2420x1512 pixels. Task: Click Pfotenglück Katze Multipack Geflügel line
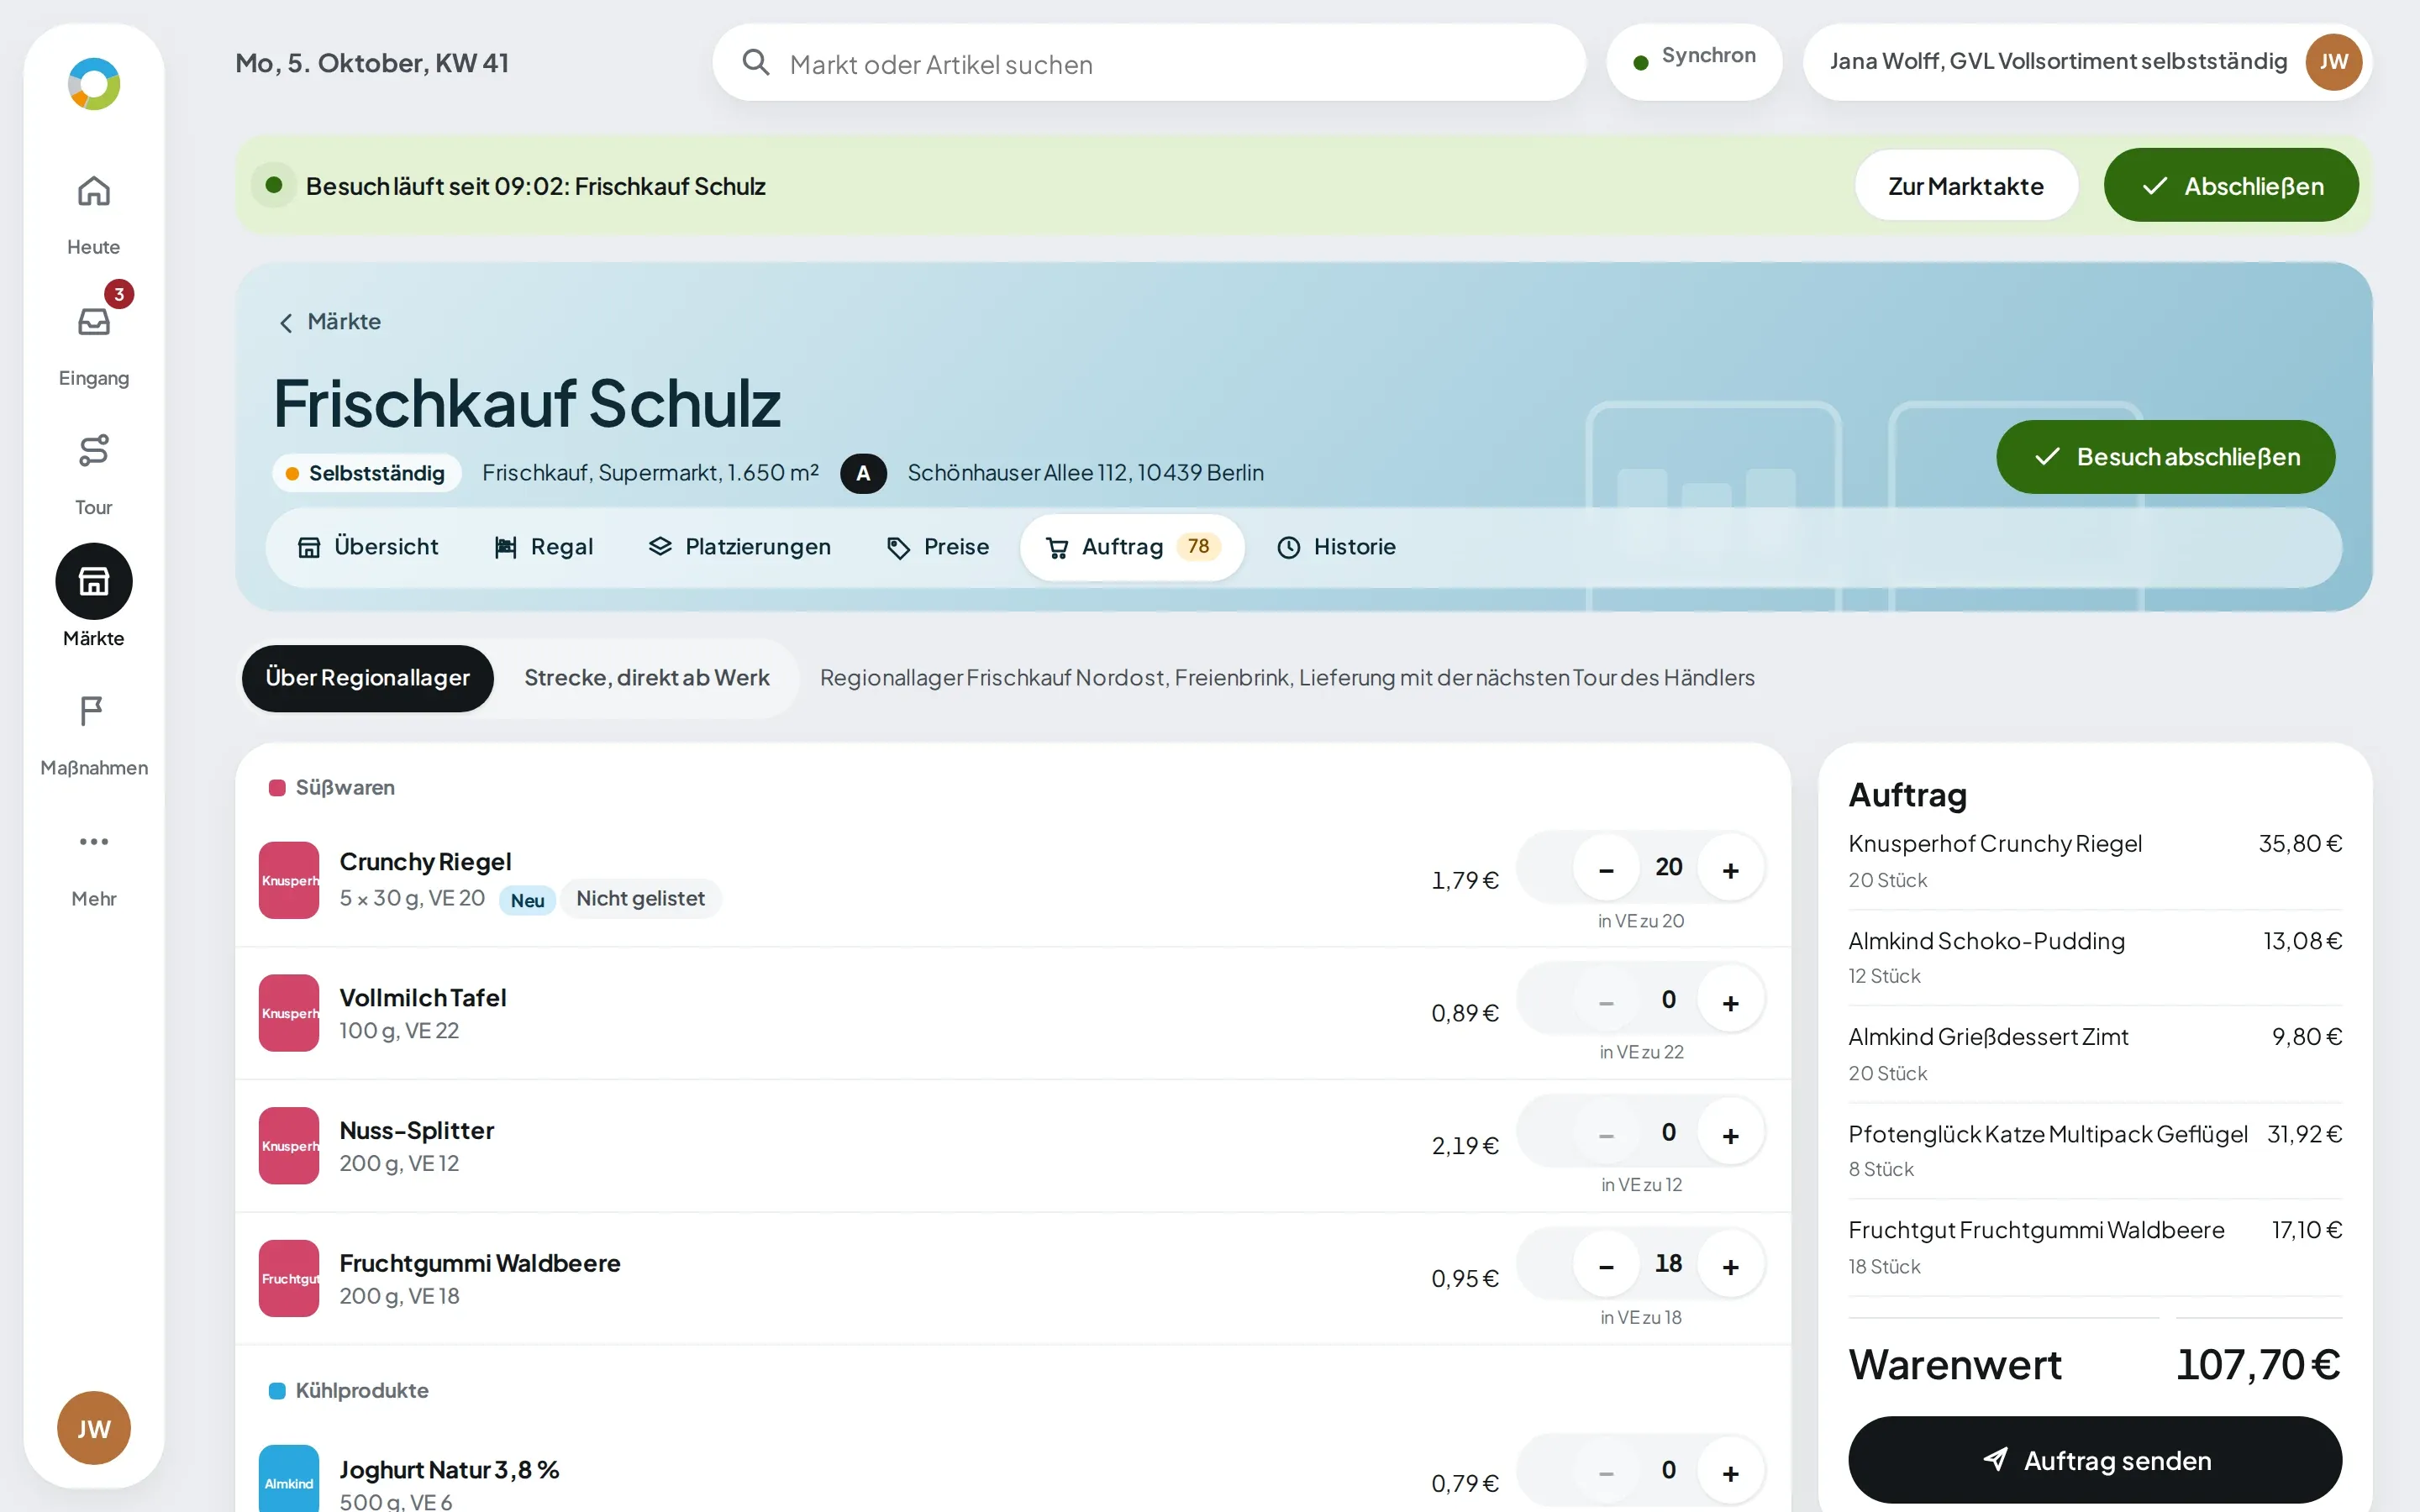coord(2095,1150)
